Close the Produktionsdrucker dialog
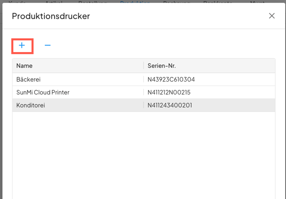Image resolution: width=286 pixels, height=199 pixels. coord(271,16)
